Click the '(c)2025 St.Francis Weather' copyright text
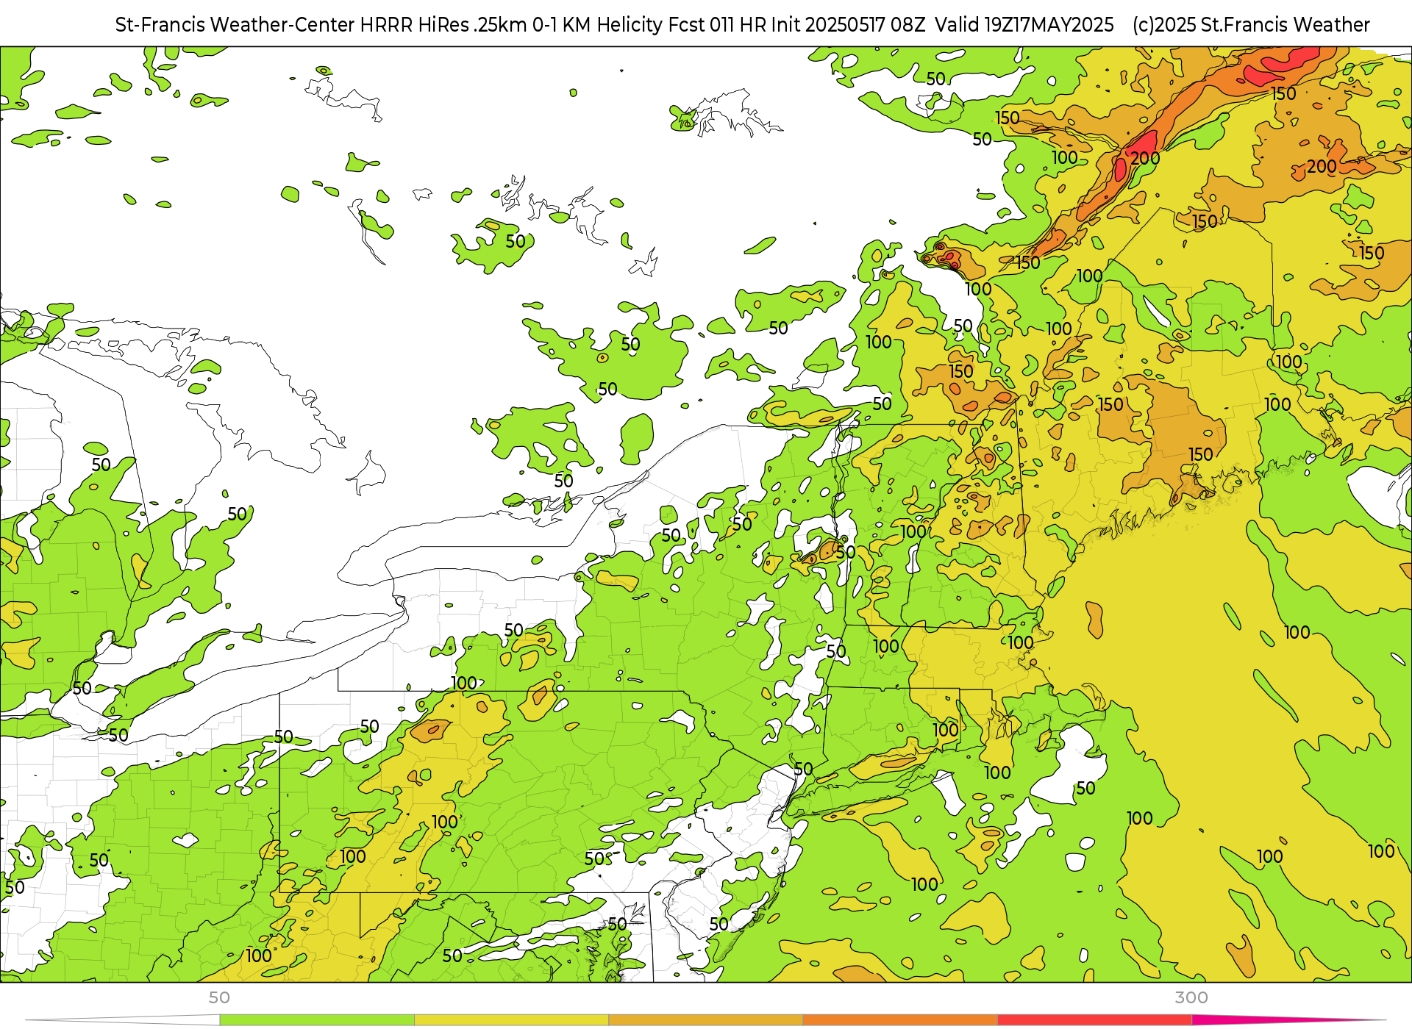Screen dimensions: 1412x1029 (x=1251, y=25)
